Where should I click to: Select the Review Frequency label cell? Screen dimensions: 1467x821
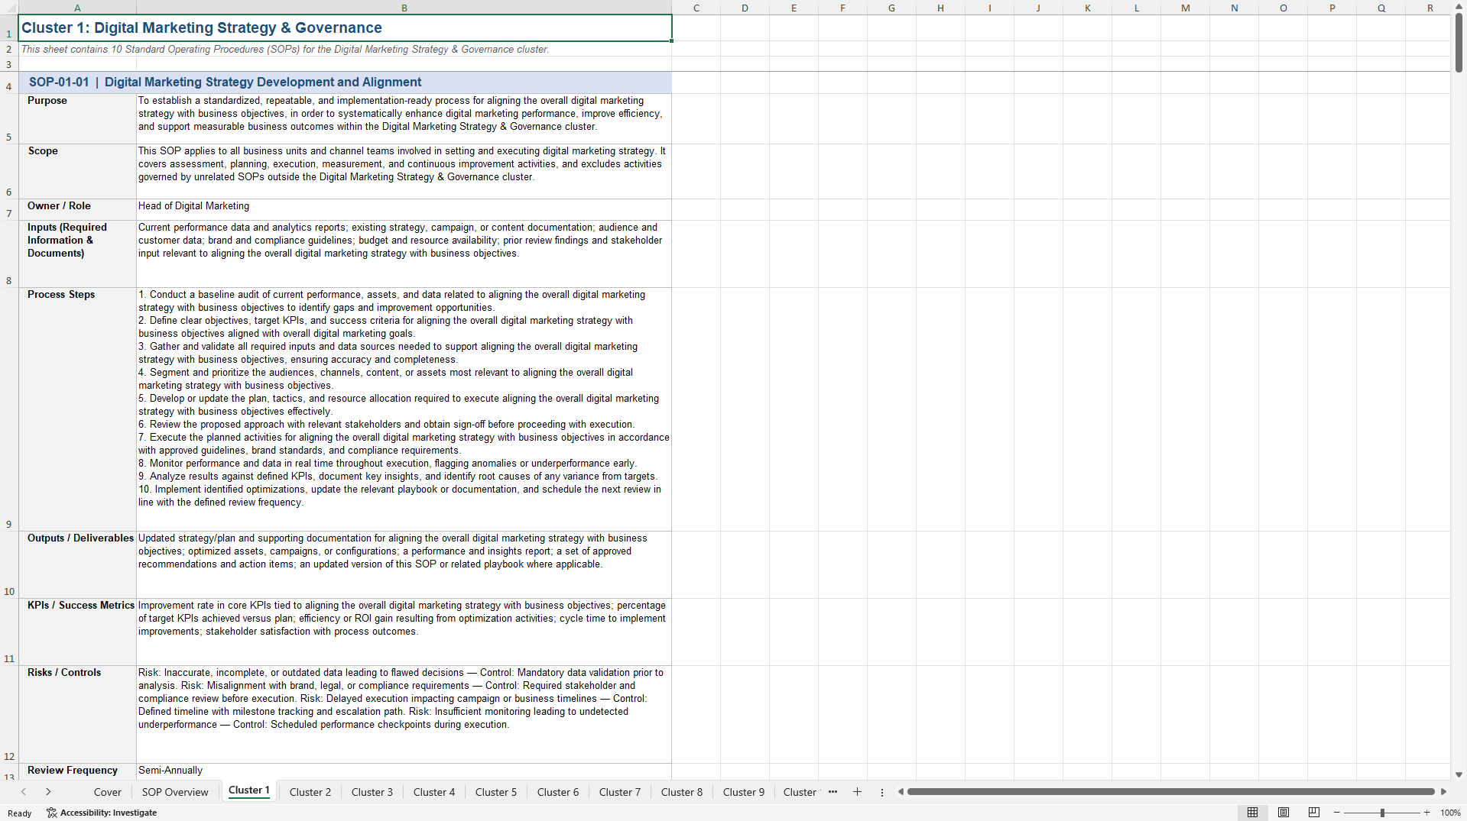point(77,771)
